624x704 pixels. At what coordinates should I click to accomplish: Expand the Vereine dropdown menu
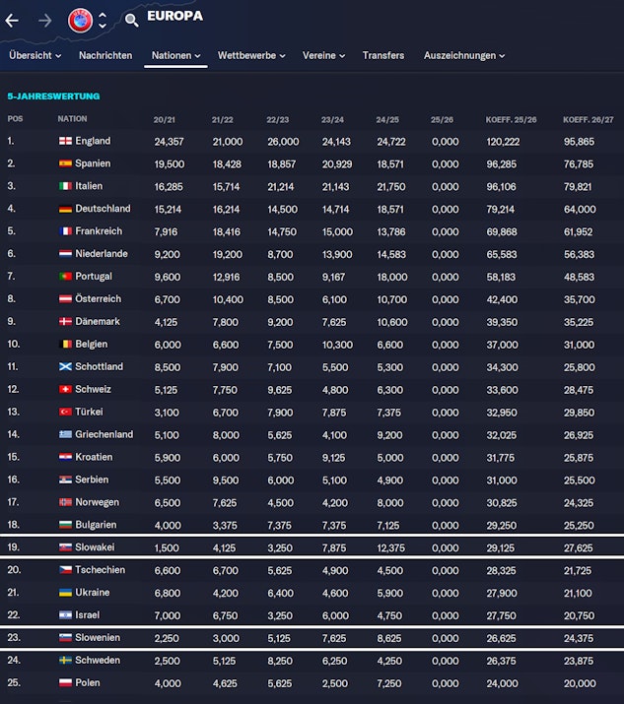pos(323,56)
